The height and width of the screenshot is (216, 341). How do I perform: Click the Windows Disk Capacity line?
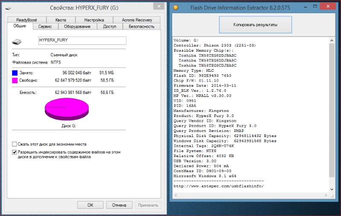[x=225, y=141]
